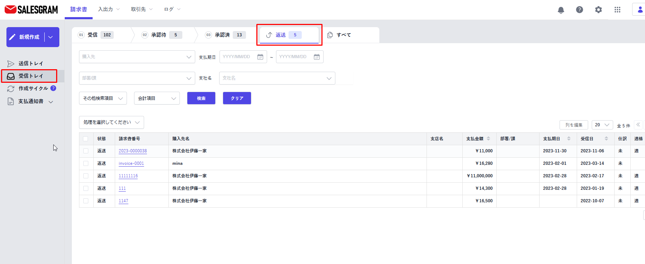Open settings gear icon
Screen dimensions: 645x264
(x=598, y=10)
